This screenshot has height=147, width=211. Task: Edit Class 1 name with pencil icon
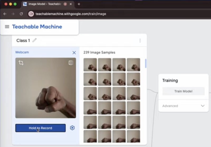(x=35, y=40)
